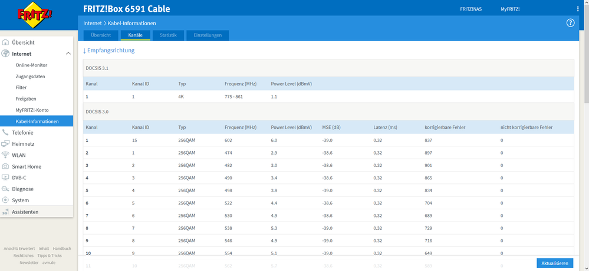Select Kabel-Informationen in sidebar

pos(37,121)
